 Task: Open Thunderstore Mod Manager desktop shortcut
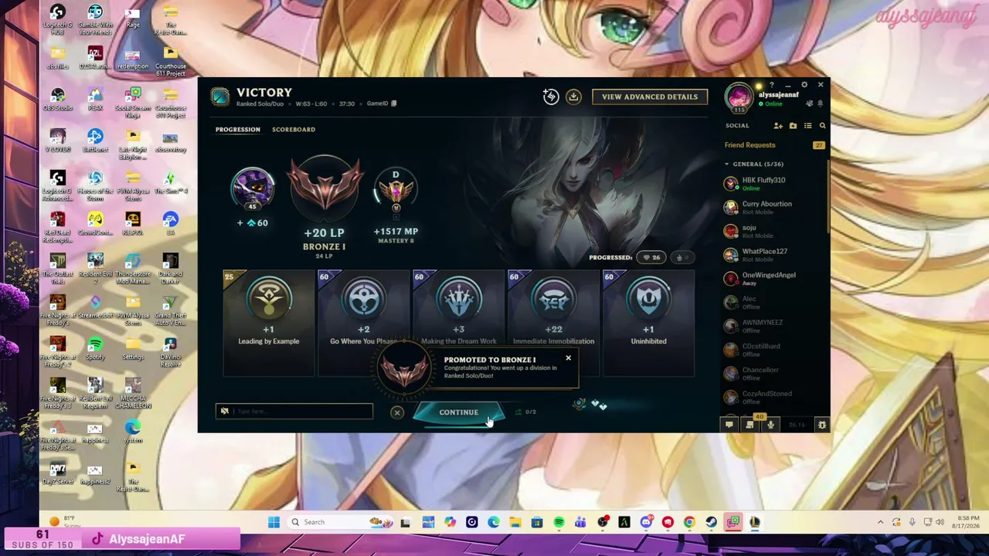coord(133,269)
